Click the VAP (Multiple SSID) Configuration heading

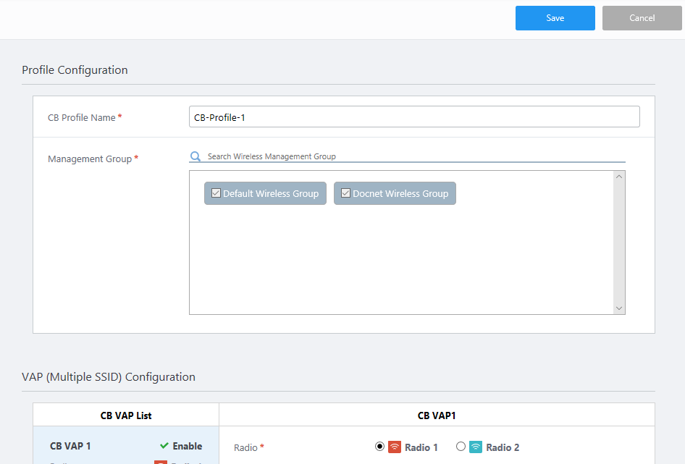pyautogui.click(x=109, y=377)
